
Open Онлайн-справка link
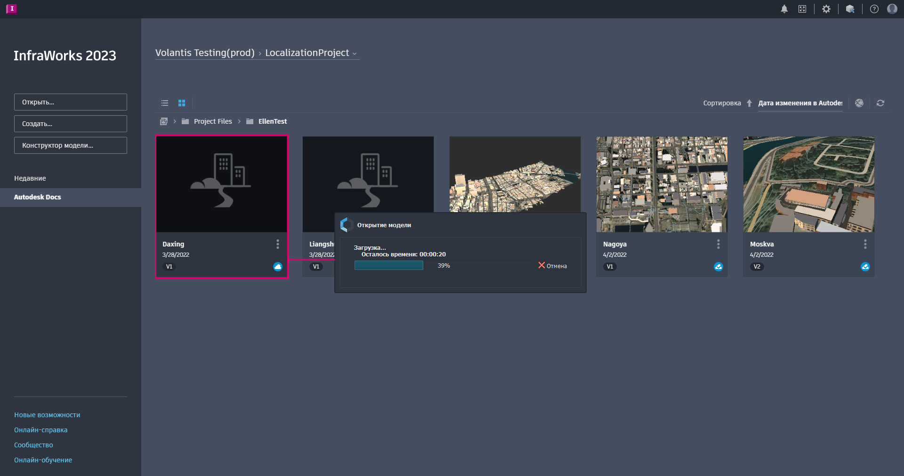(40, 430)
